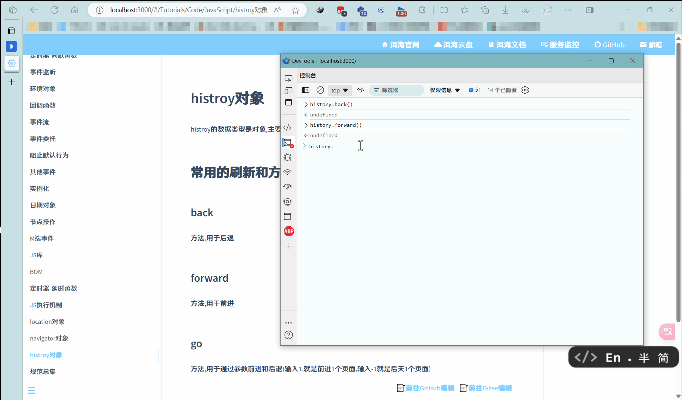Expand the history.back() console entry

pyautogui.click(x=306, y=105)
